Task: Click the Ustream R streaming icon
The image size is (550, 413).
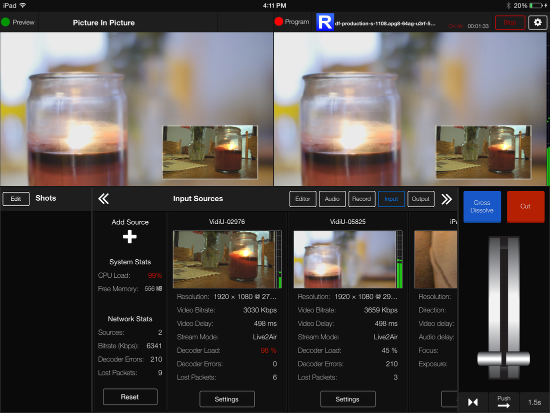Action: tap(324, 22)
